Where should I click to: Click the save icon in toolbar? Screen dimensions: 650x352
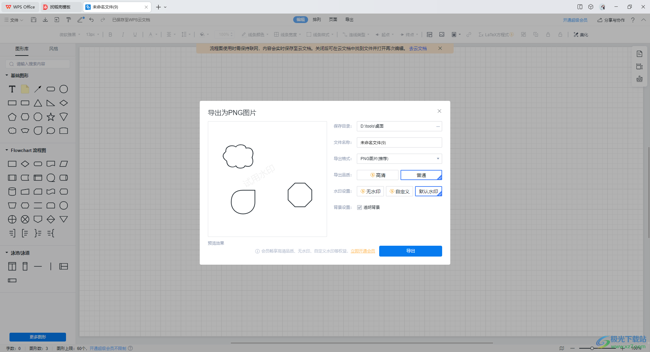click(34, 20)
